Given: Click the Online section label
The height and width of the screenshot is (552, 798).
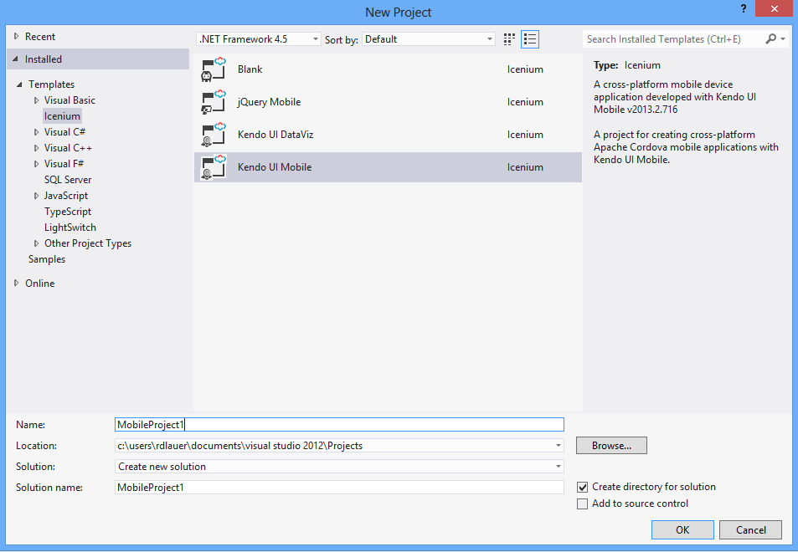Looking at the screenshot, I should pos(39,284).
